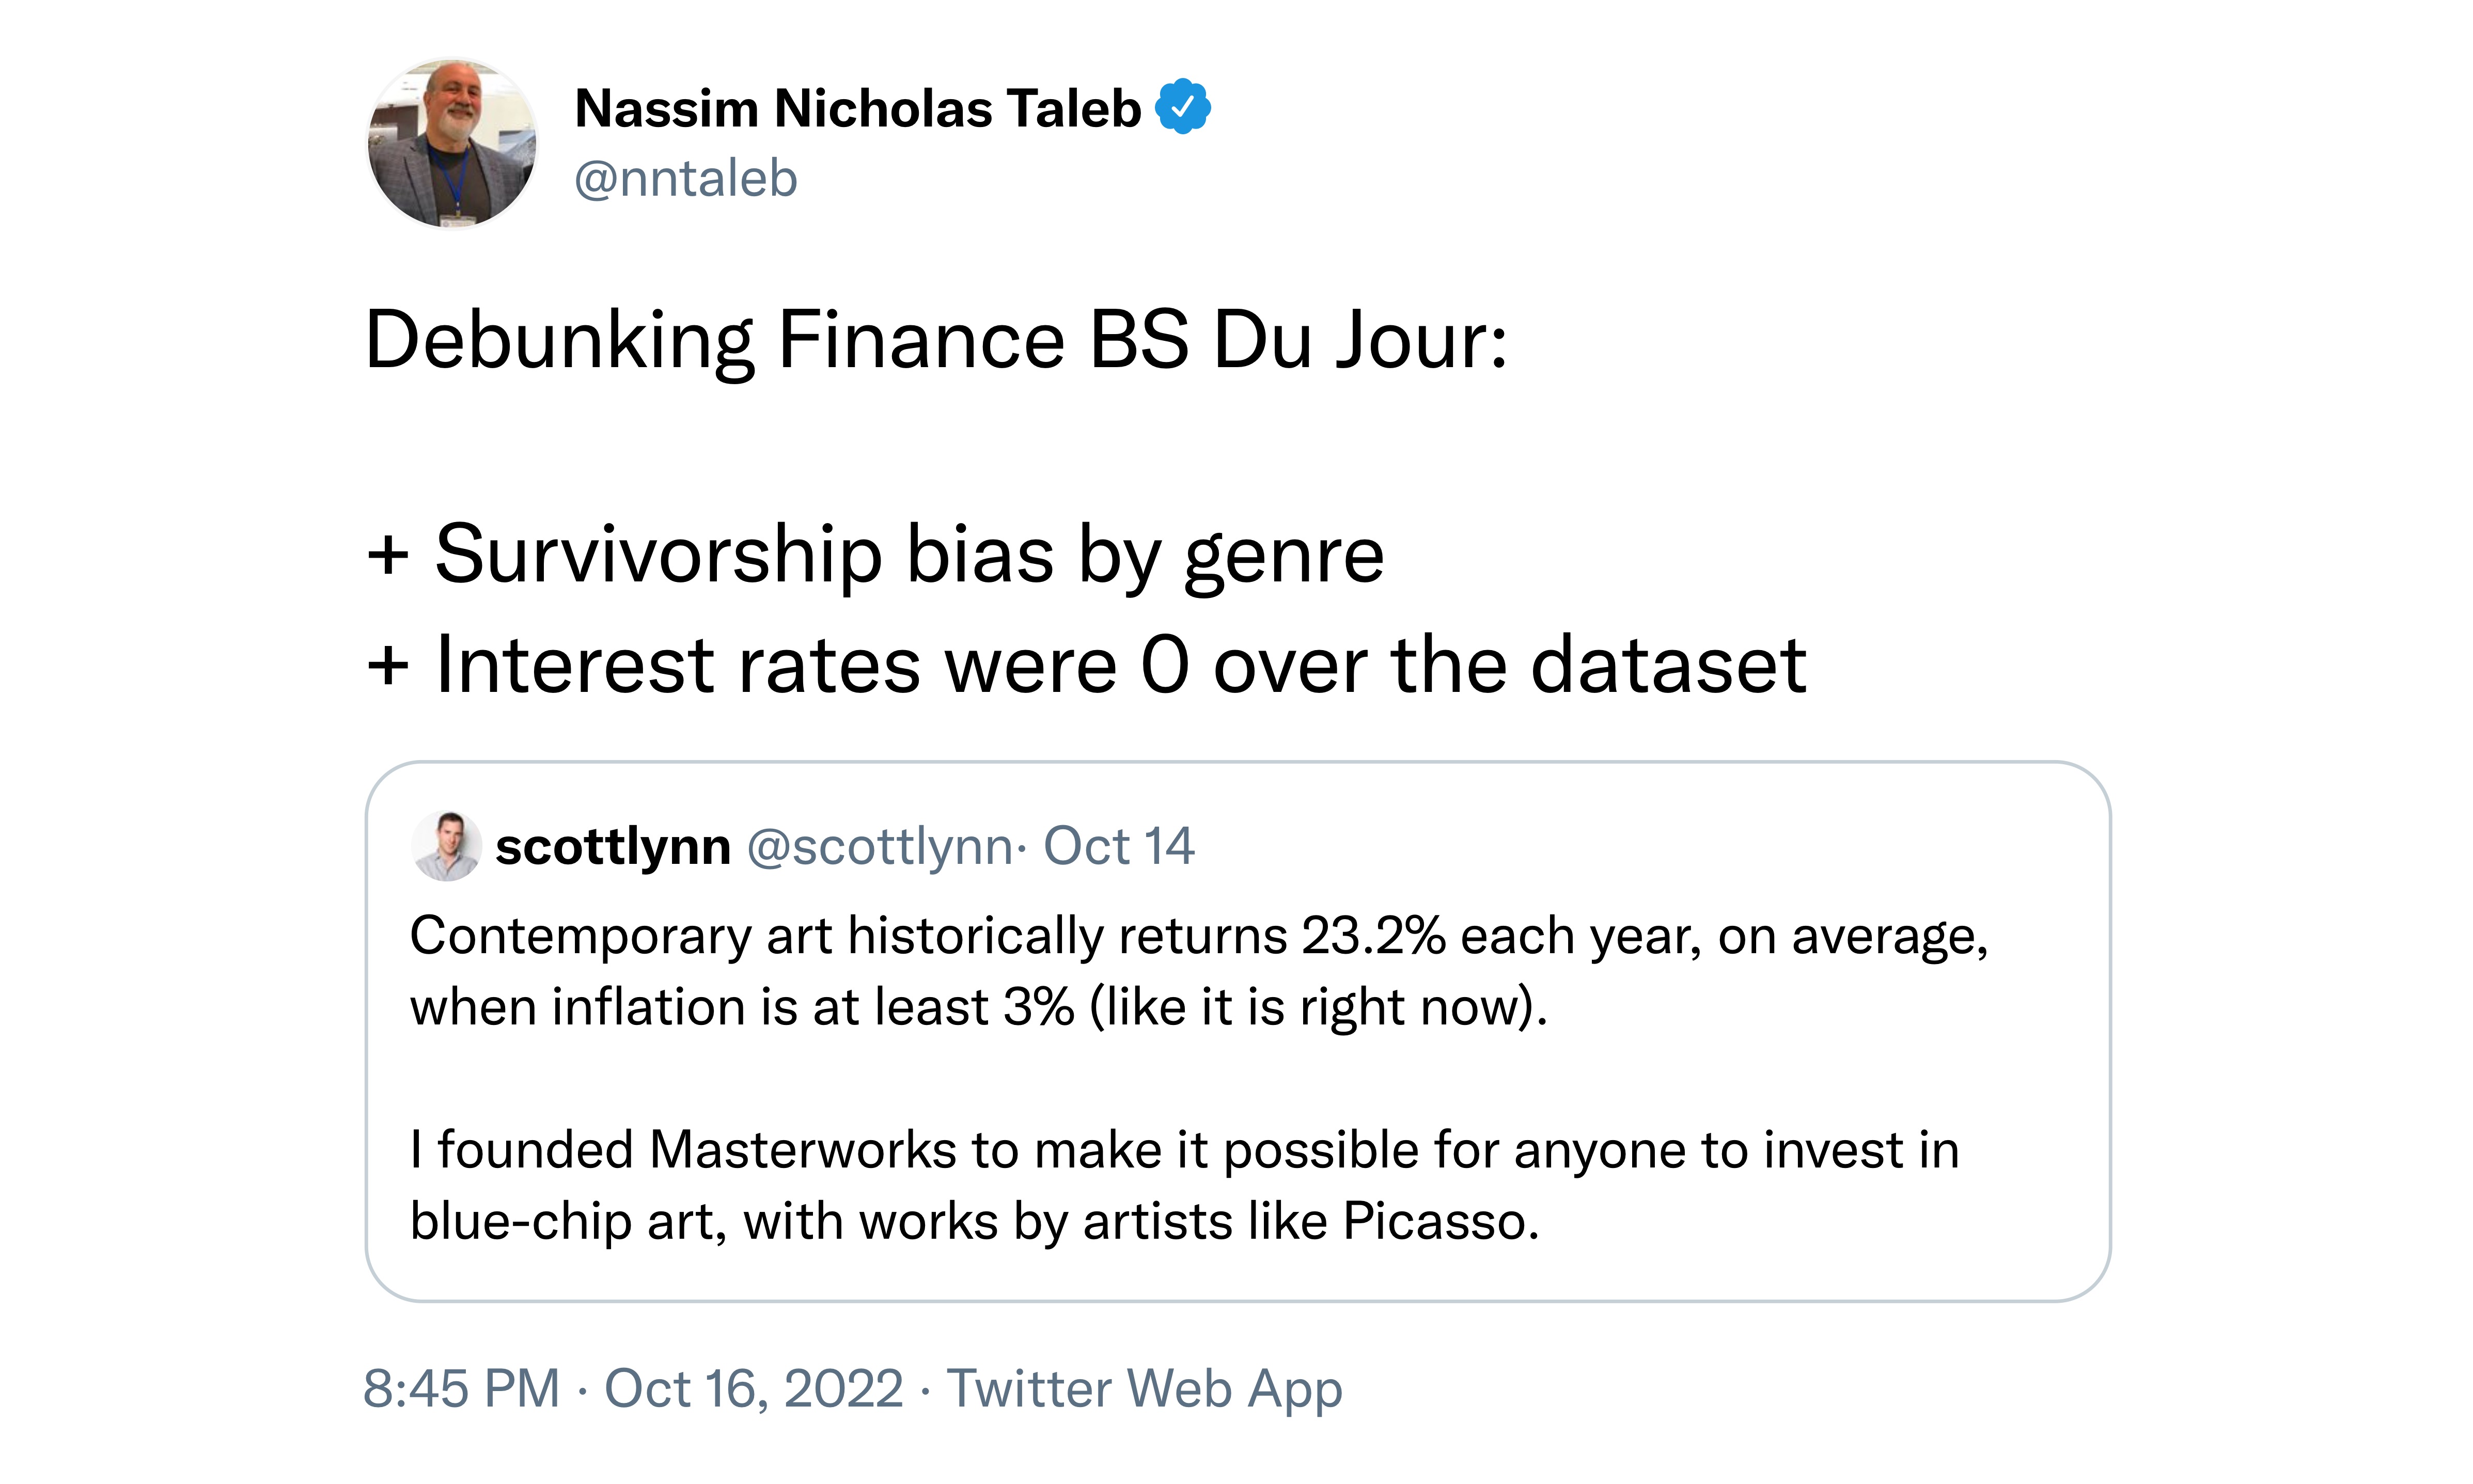The width and height of the screenshot is (2473, 1484).
Task: Click Nassim Nicholas Taleb's profile picture
Action: [452, 144]
